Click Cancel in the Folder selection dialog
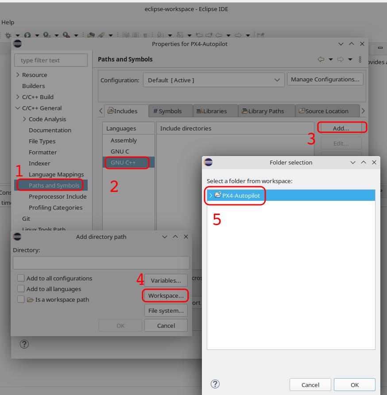 pos(310,385)
